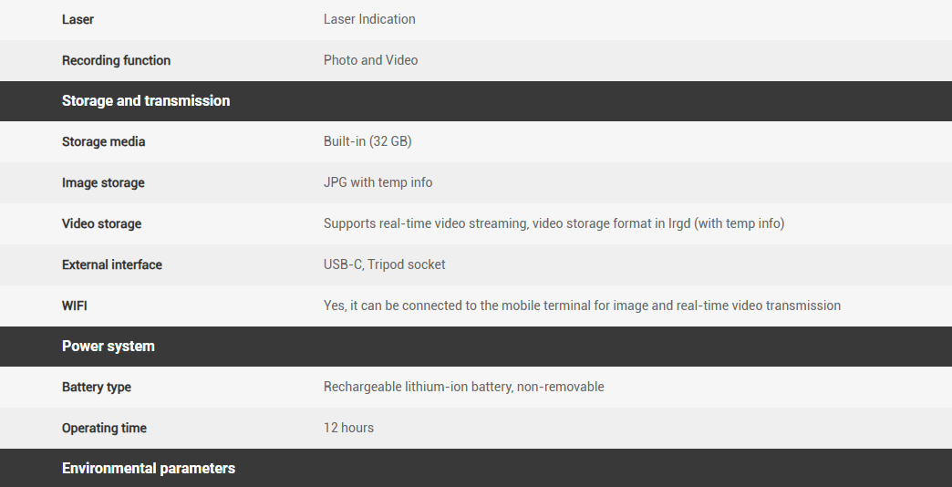Click the 'JPG with temp info' text
Viewport: 952px width, 487px height.
point(378,182)
